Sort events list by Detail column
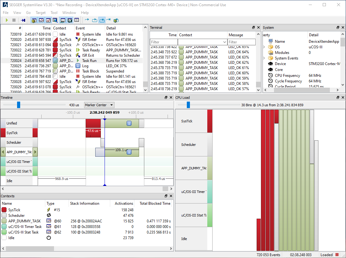Image resolution: width=346 pixels, height=258 pixels. coord(124,28)
